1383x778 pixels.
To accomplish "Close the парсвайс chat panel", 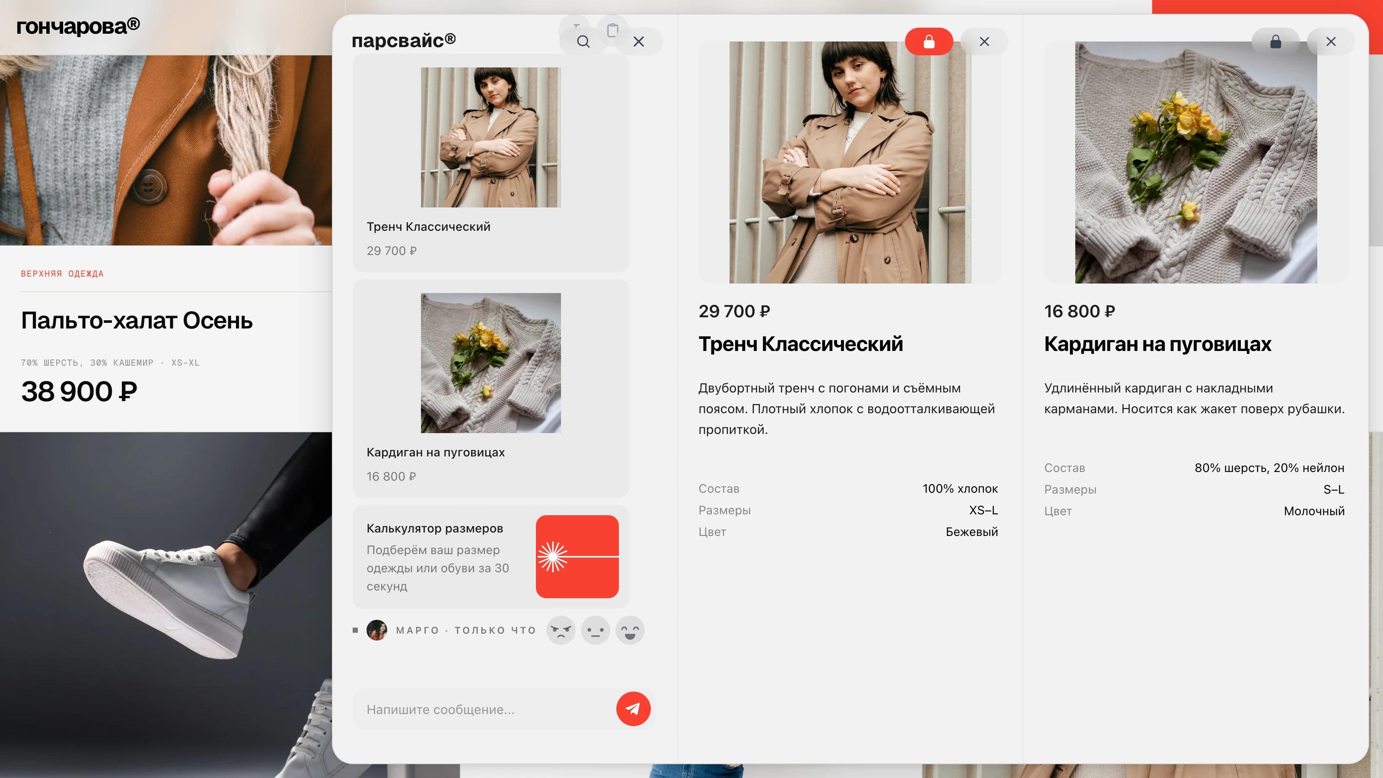I will 638,41.
